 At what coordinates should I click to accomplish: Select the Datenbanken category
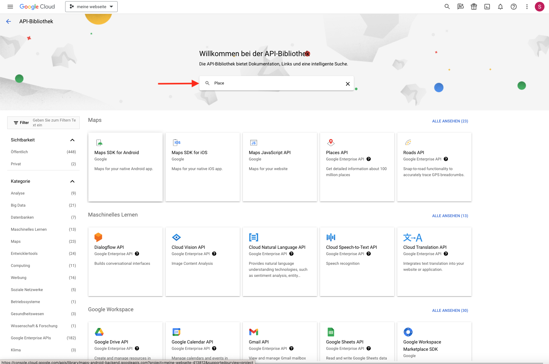coord(43,217)
